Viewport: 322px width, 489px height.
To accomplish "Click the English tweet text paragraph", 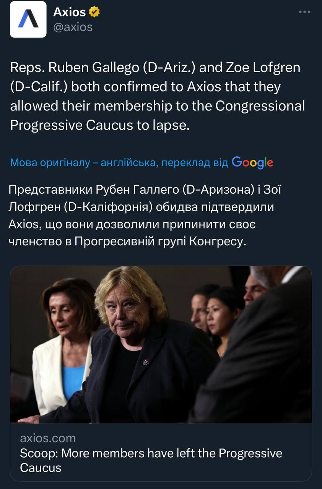I will pos(158,97).
